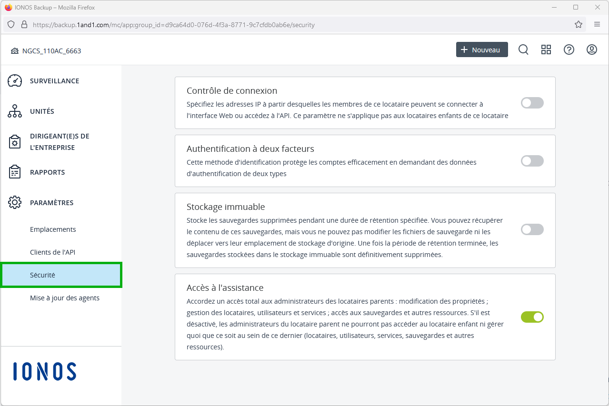Click the Firefox logo in title bar
The height and width of the screenshot is (406, 609).
tap(8, 8)
